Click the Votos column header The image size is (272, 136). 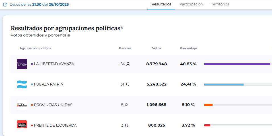click(156, 48)
